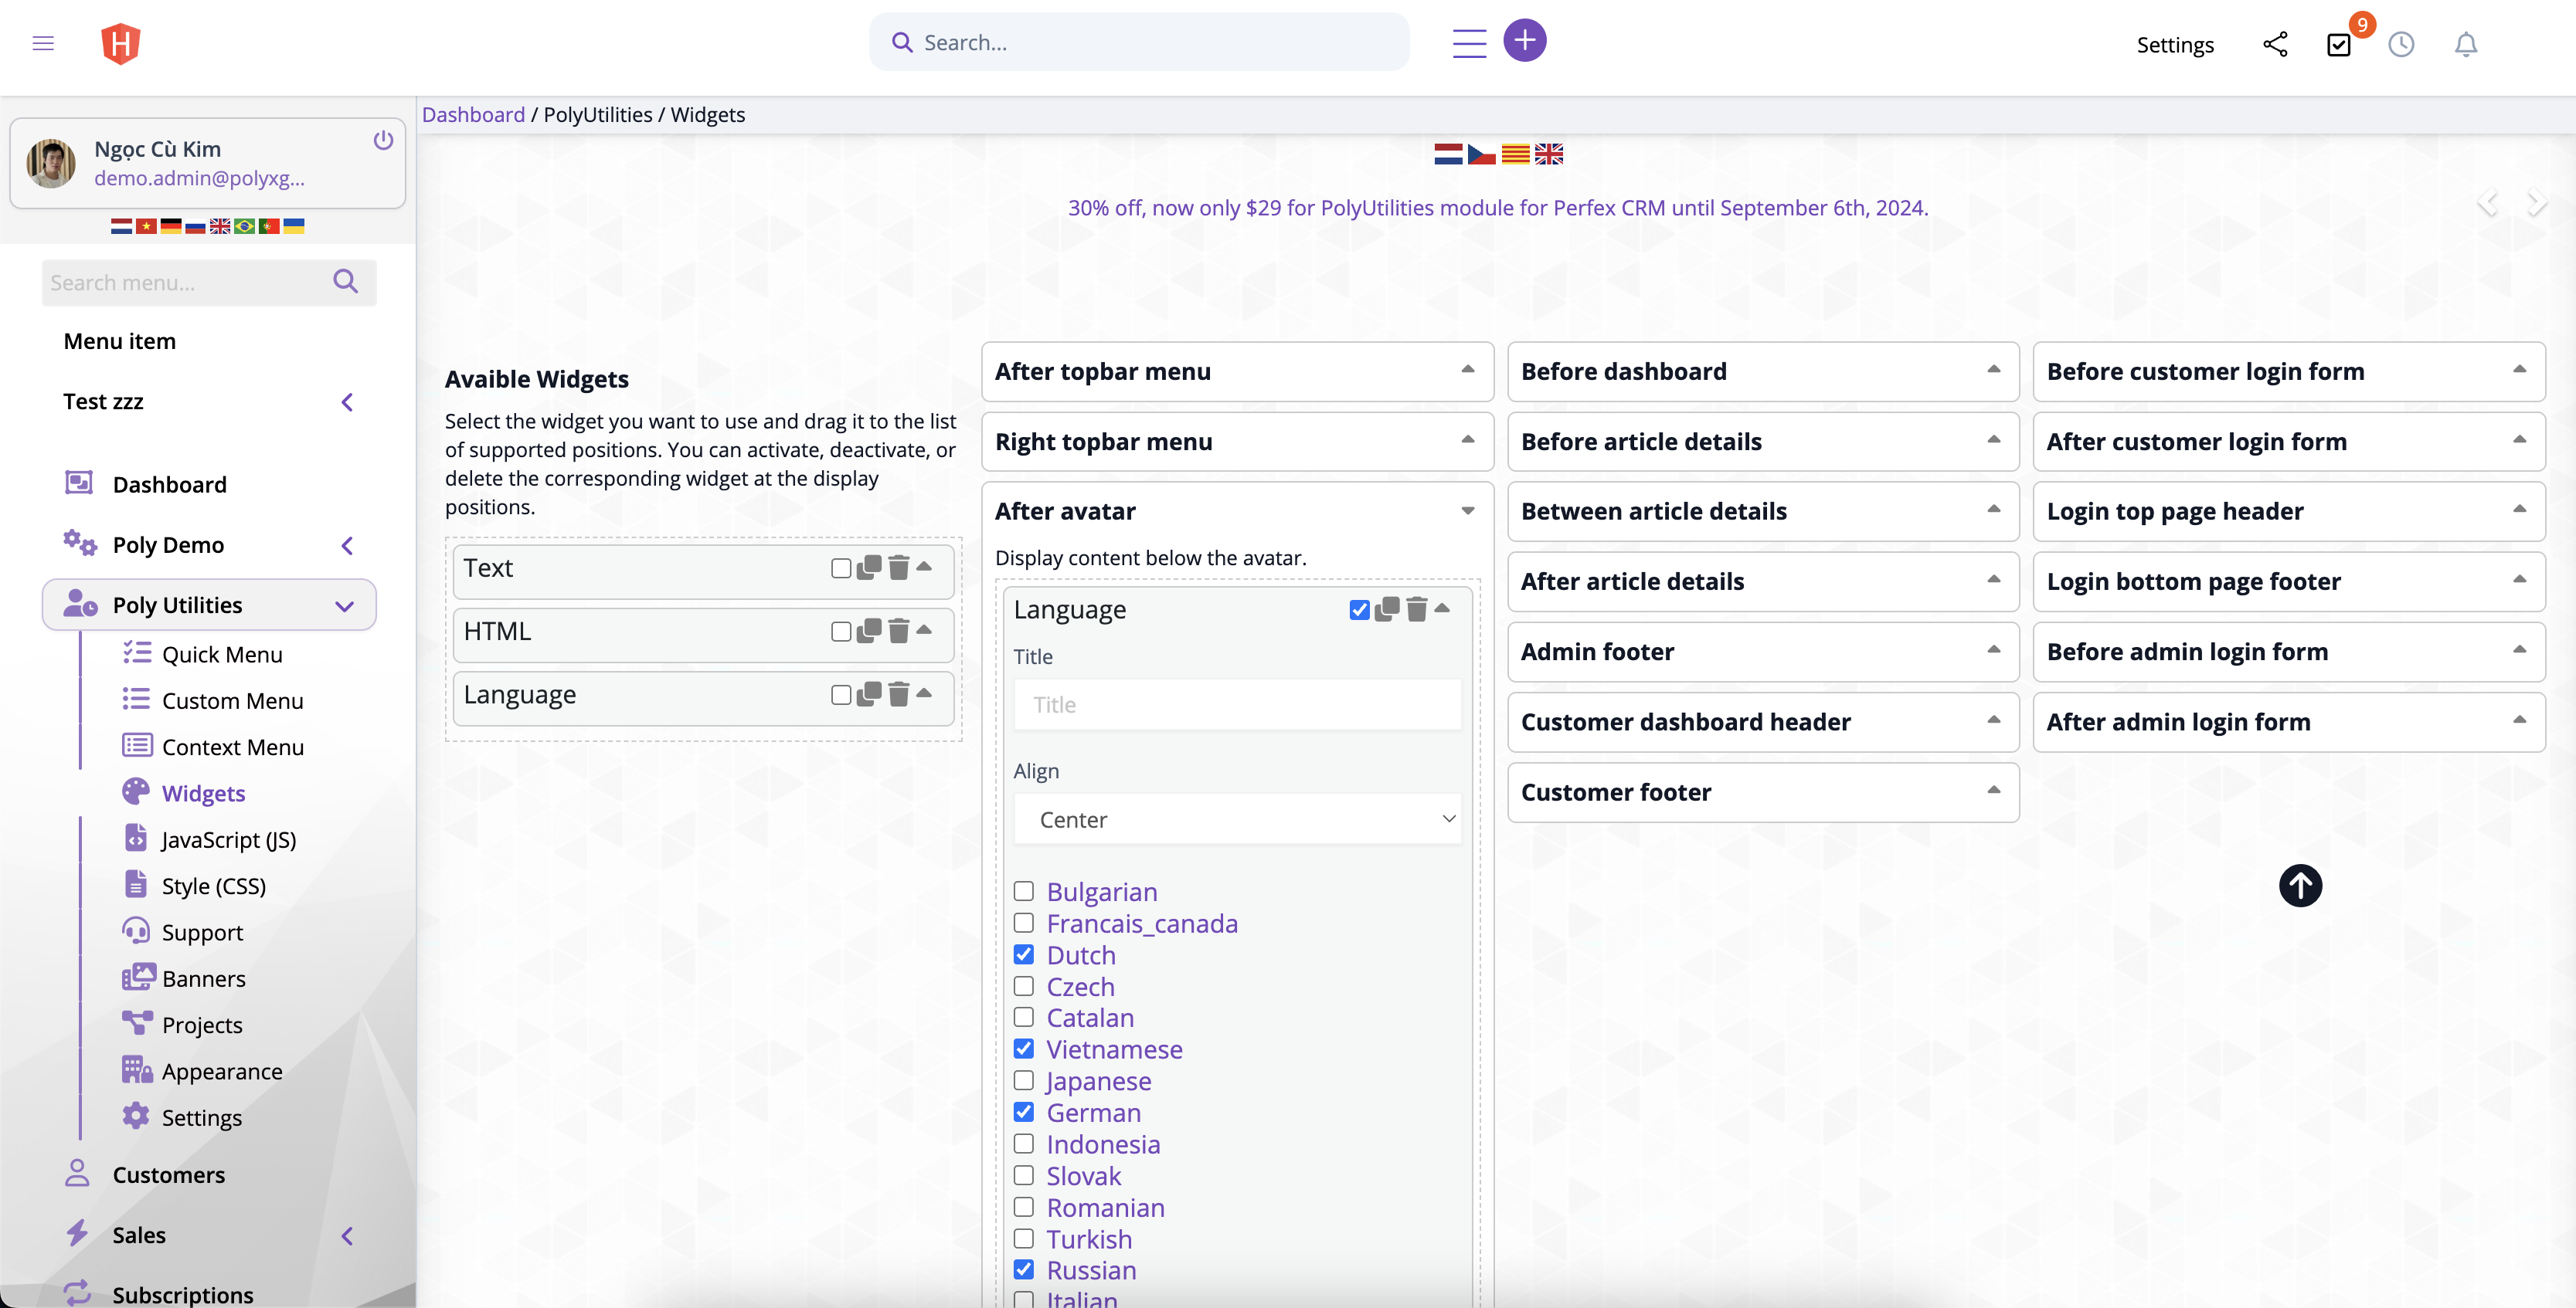Delete the available Language widget
Viewport: 2576px width, 1308px height.
pyautogui.click(x=899, y=693)
